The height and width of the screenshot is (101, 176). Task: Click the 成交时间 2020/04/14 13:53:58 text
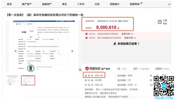[x=101, y=21]
